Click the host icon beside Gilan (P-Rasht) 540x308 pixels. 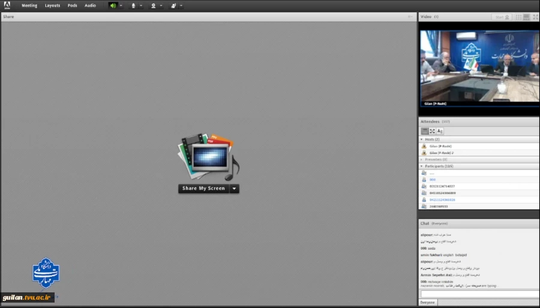point(424,146)
